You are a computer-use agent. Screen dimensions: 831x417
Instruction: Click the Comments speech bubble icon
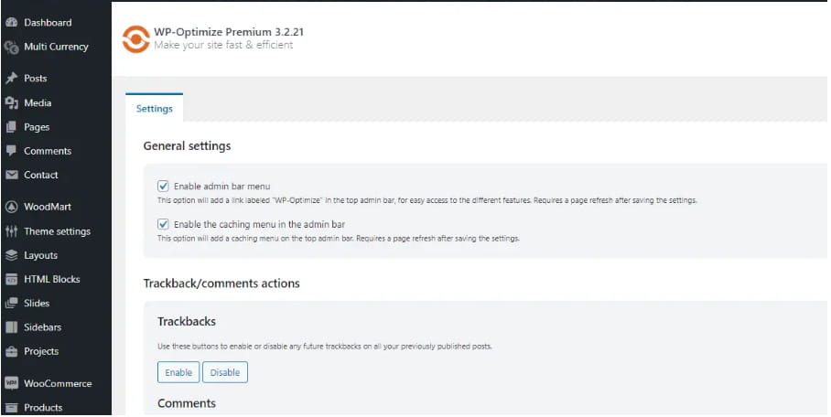coord(12,151)
